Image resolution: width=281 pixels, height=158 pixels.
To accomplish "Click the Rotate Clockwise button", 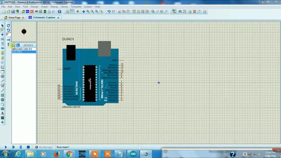I will pyautogui.click(x=8, y=25).
